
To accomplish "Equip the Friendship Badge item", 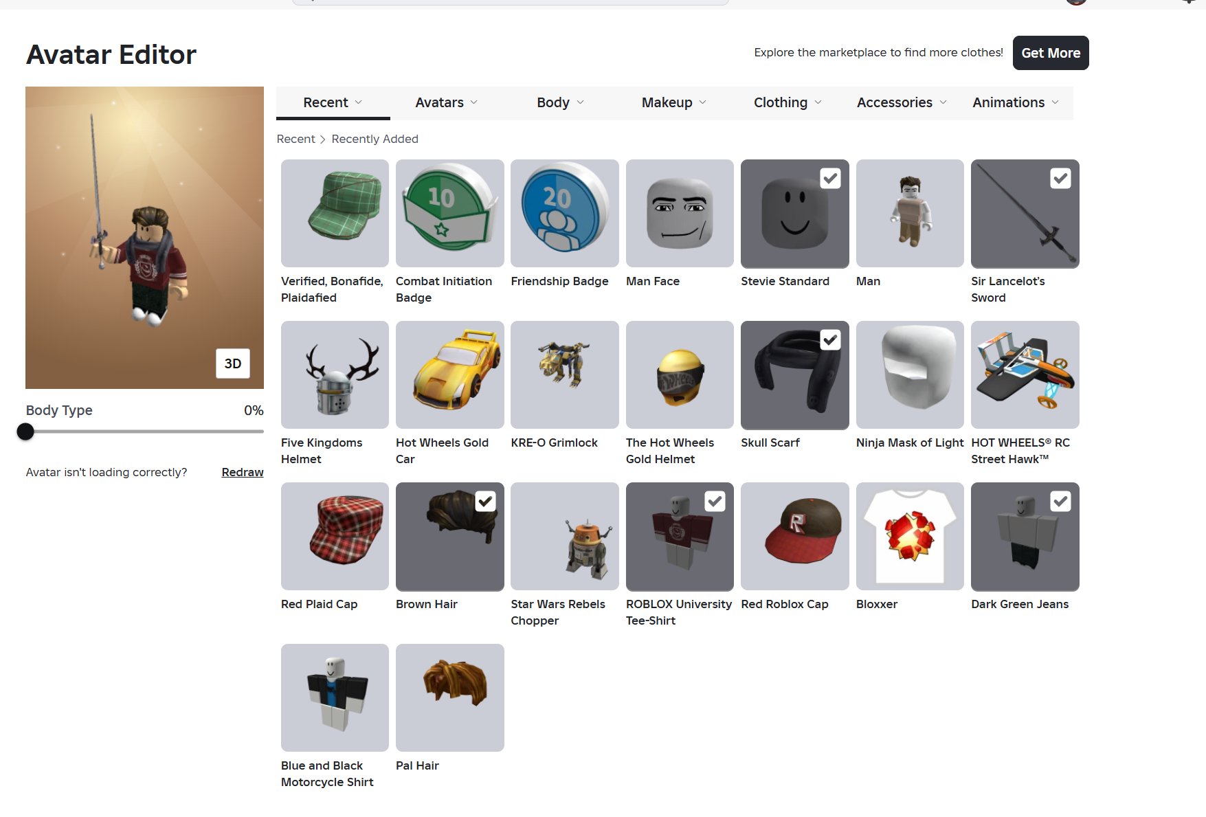I will click(x=565, y=214).
